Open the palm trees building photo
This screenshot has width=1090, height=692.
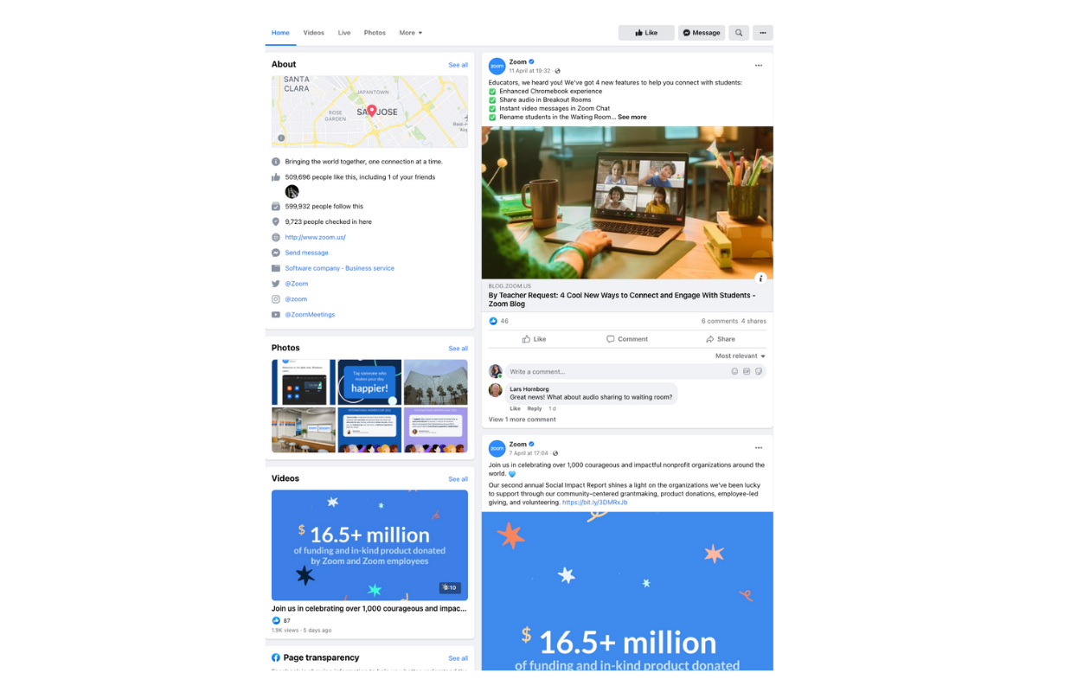coord(436,382)
